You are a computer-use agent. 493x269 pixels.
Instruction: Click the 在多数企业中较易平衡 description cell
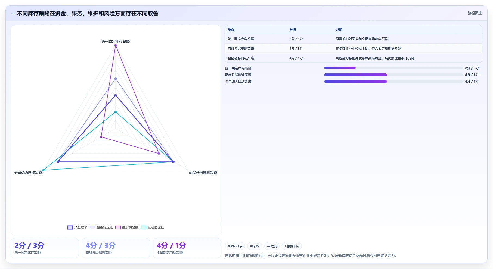(368, 49)
